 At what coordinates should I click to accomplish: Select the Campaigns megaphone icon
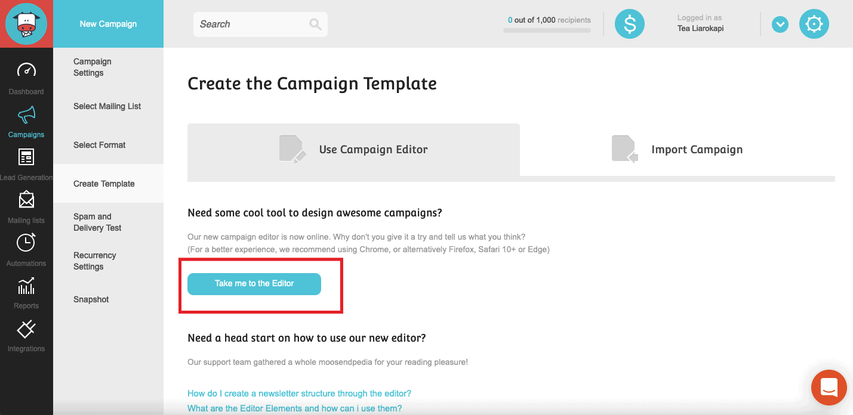[26, 113]
